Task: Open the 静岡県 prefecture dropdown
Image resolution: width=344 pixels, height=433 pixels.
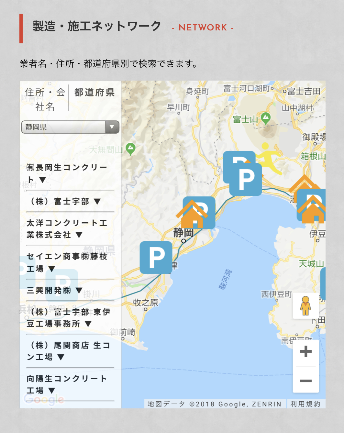Action: (70, 127)
